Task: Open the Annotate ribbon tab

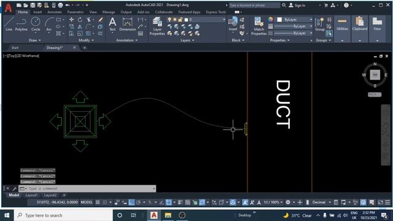Action: (x=55, y=12)
